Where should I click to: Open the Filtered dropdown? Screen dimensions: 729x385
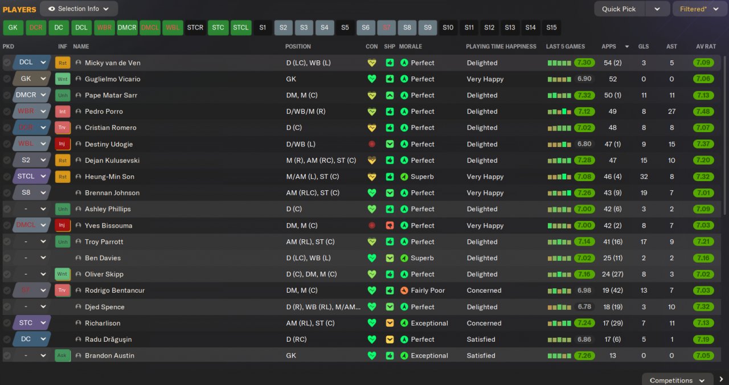pos(699,9)
